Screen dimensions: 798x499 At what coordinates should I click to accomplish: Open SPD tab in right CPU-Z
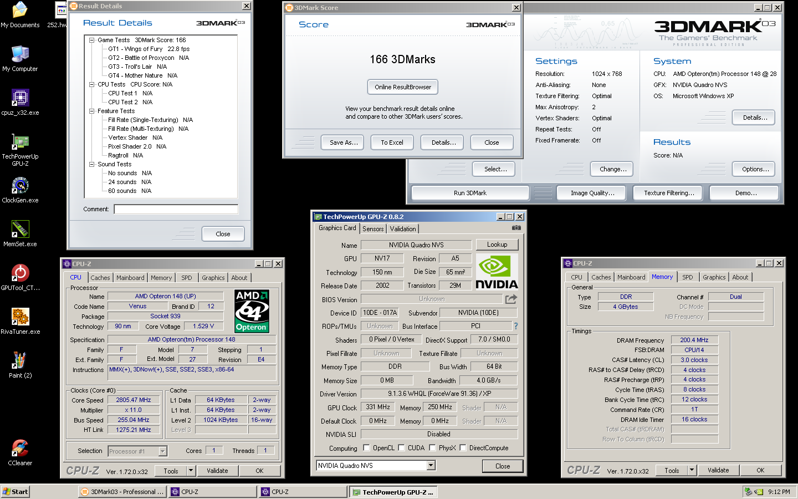688,277
